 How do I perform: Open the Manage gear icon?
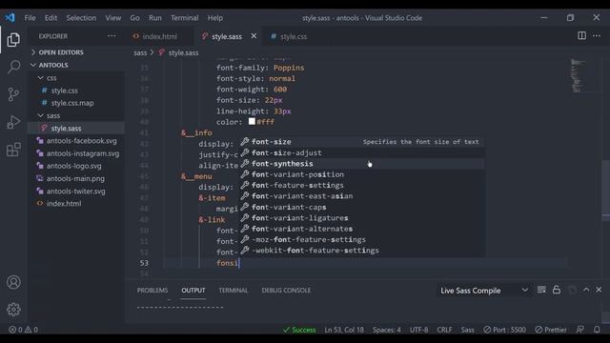(13, 309)
